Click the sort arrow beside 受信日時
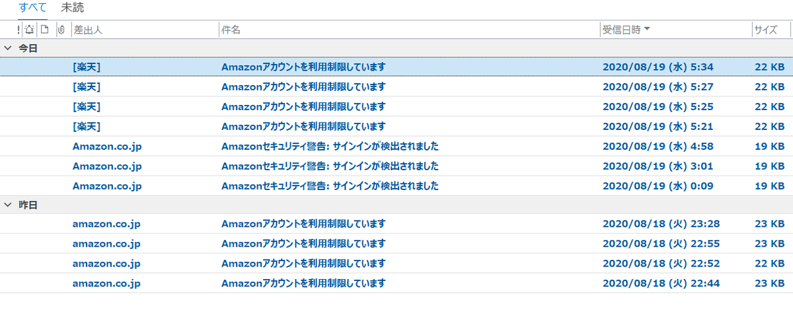Image resolution: width=793 pixels, height=320 pixels. click(x=647, y=29)
